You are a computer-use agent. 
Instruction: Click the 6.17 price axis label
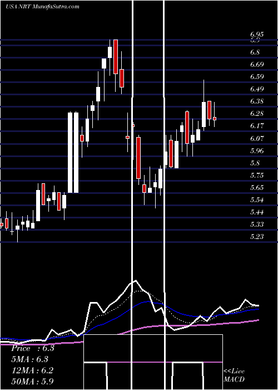(x=257, y=126)
